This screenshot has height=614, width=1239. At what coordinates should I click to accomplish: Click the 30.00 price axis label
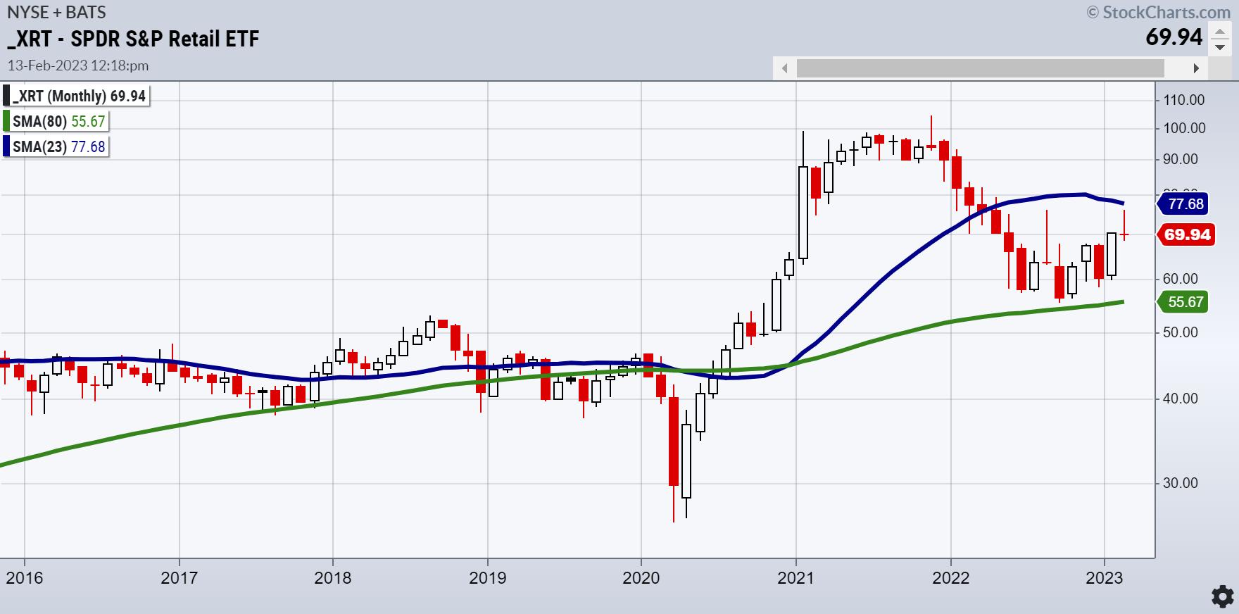point(1181,484)
